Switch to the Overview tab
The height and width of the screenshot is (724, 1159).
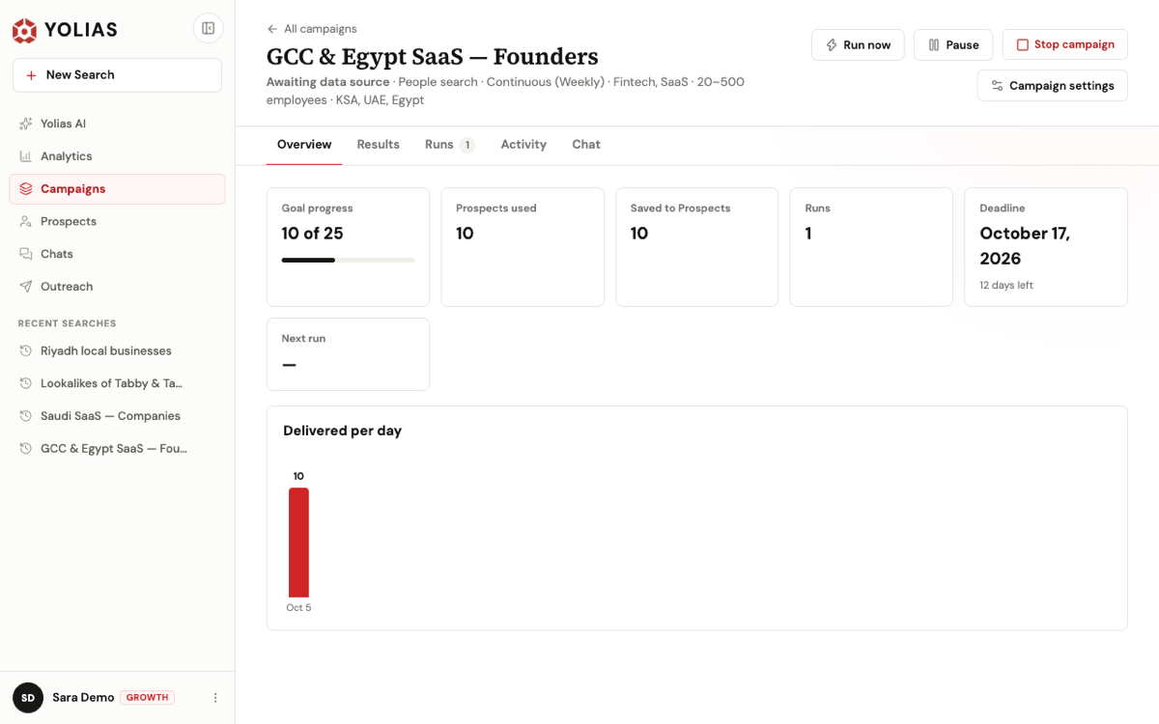pos(304,145)
